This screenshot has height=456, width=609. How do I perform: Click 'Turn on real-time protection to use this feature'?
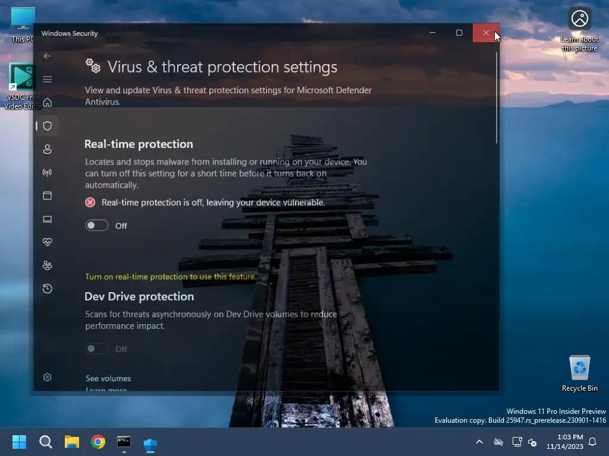coord(171,277)
